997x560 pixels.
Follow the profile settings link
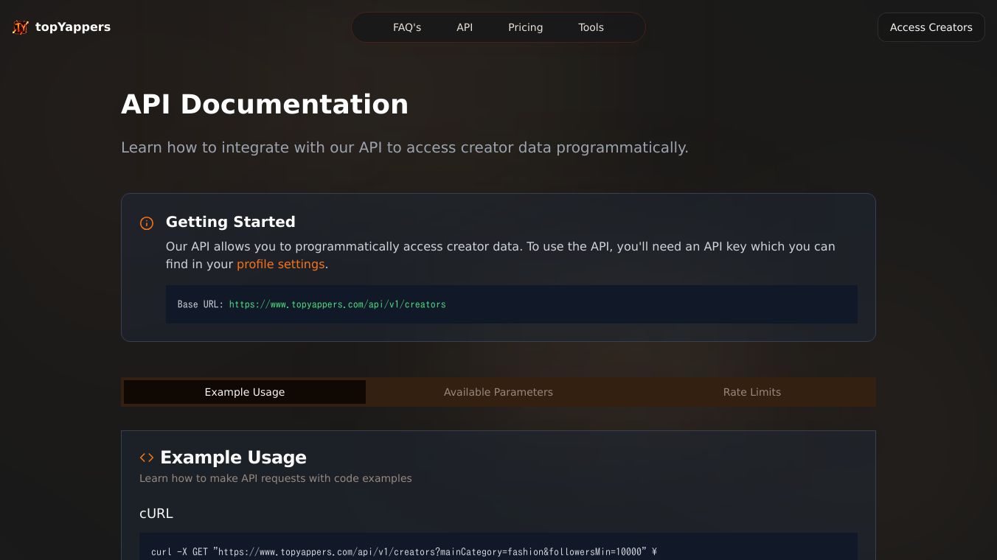(x=280, y=264)
